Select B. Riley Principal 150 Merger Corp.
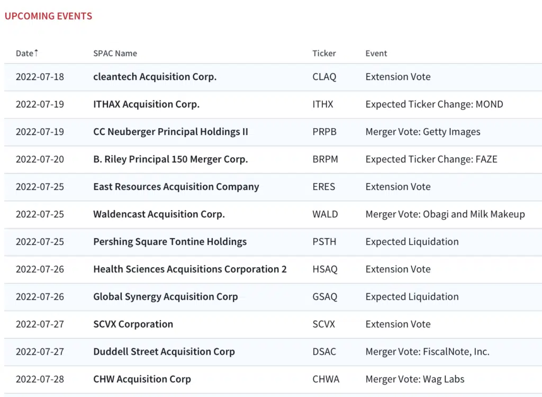Image resolution: width=542 pixels, height=397 pixels. click(170, 159)
